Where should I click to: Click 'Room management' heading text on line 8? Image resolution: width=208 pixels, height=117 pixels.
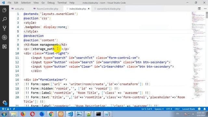click(x=45, y=45)
